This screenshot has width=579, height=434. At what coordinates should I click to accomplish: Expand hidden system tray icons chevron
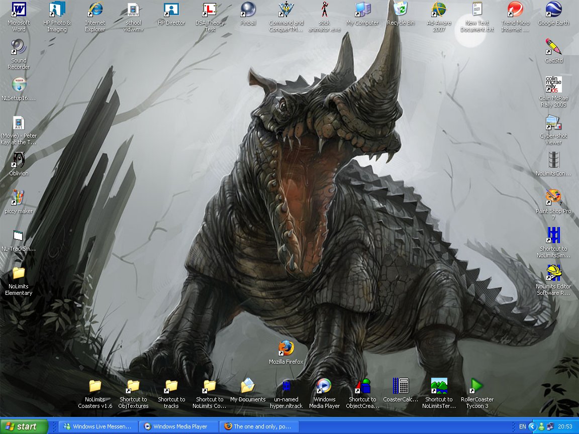[532, 426]
